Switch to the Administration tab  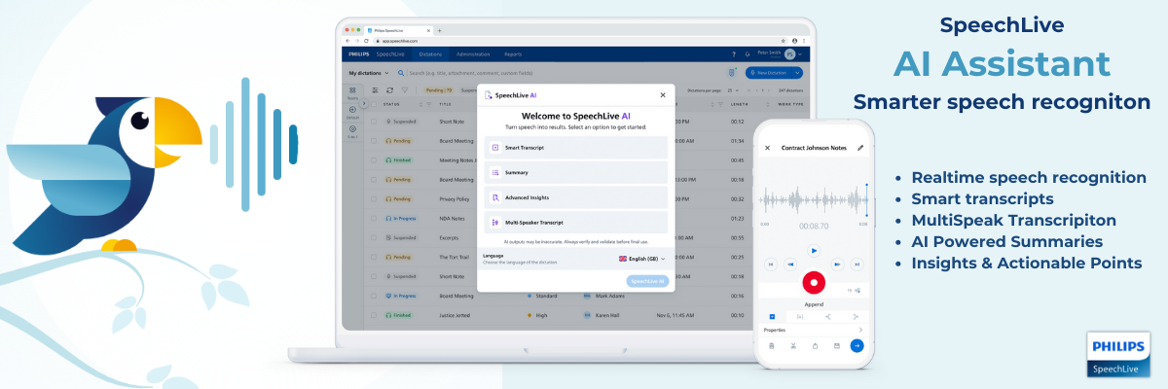[x=473, y=54]
